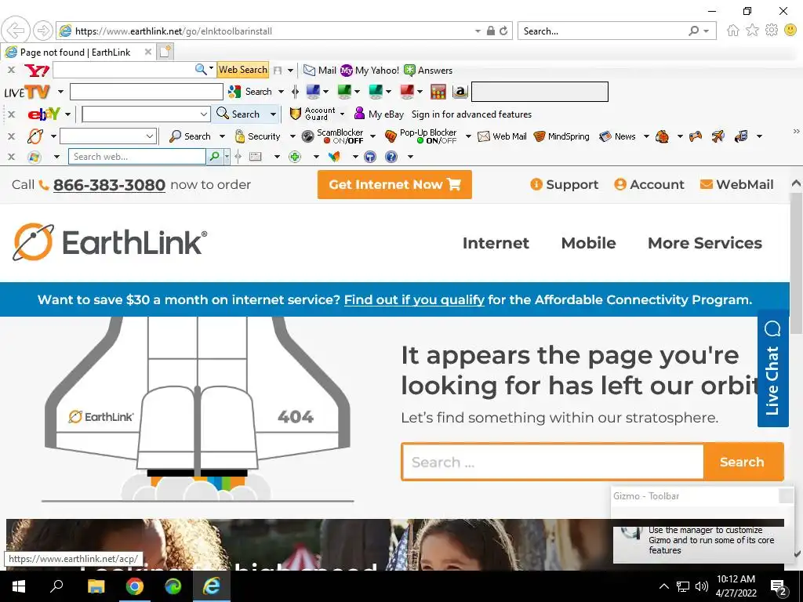The height and width of the screenshot is (602, 803).
Task: Open the Live Chat side tab
Action: tap(772, 368)
